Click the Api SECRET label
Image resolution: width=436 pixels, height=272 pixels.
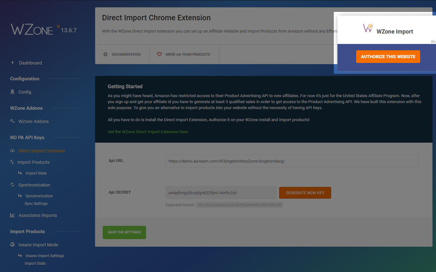pyautogui.click(x=120, y=192)
